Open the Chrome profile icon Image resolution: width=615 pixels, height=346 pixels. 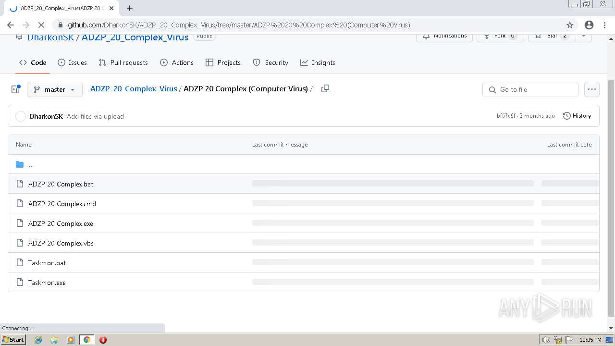(x=589, y=25)
